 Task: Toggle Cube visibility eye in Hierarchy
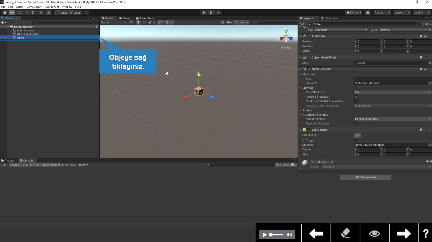pyautogui.click(x=1, y=38)
